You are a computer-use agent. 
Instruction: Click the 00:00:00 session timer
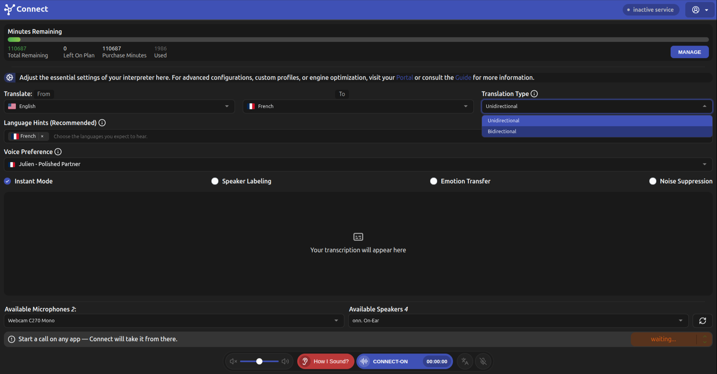pyautogui.click(x=437, y=361)
